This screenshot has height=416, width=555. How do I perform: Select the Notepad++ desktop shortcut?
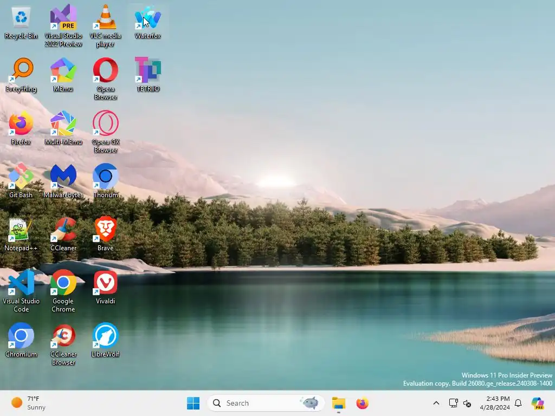(x=21, y=234)
